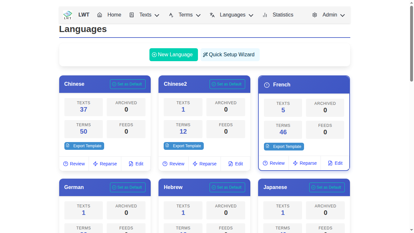Click the home icon beside Home
This screenshot has width=414, height=233.
[x=99, y=15]
